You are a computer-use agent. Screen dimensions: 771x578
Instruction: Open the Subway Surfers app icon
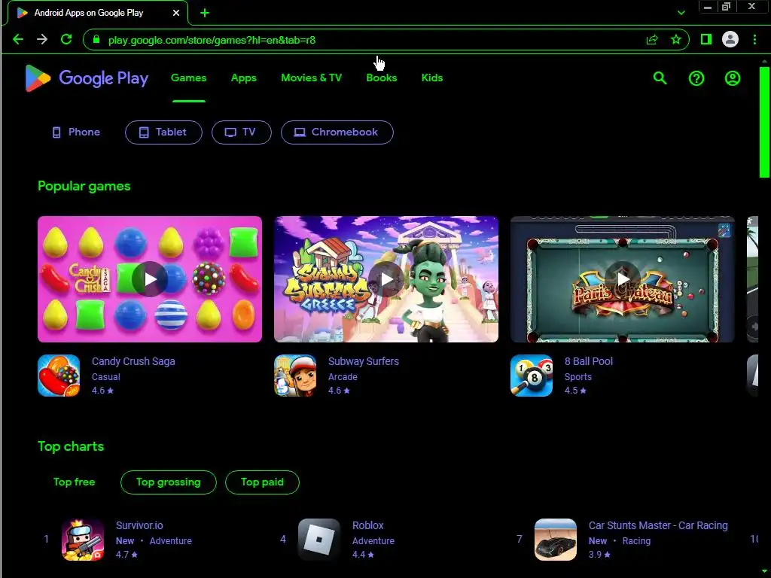pos(295,376)
